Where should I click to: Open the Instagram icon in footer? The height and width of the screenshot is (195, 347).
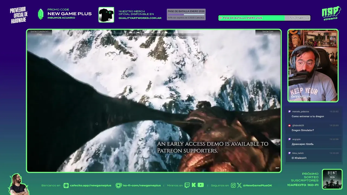pyautogui.click(x=233, y=186)
